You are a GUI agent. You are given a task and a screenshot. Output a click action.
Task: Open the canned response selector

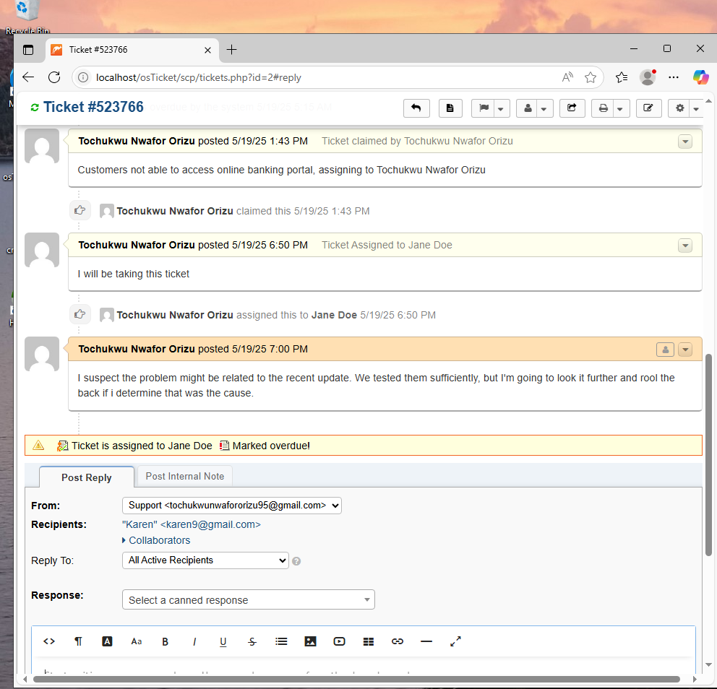(x=249, y=600)
